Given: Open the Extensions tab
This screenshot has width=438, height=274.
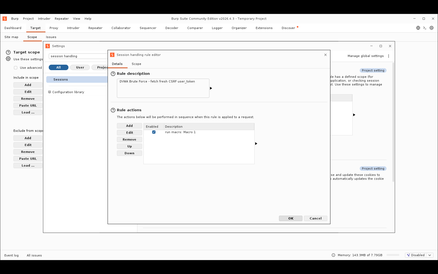Looking at the screenshot, I should [x=264, y=28].
